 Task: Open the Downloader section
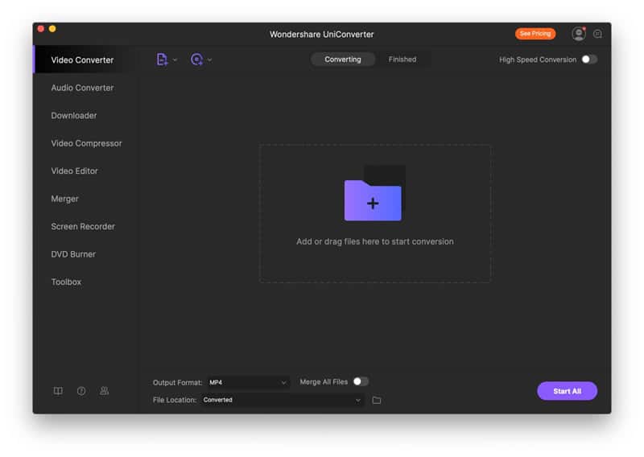[x=74, y=116]
